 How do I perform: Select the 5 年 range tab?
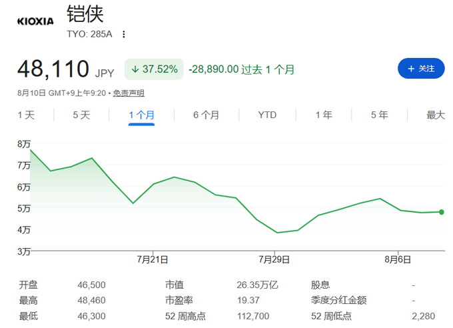[379, 115]
